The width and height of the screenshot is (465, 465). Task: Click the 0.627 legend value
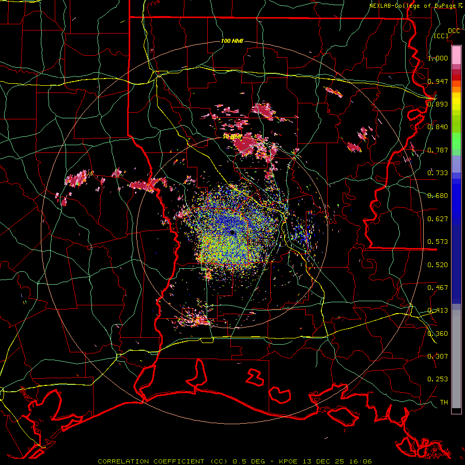[x=438, y=219]
